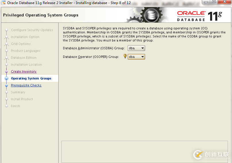Viewport: 232px width, 163px height.
Task: Close the installer window
Action: tap(225, 2)
